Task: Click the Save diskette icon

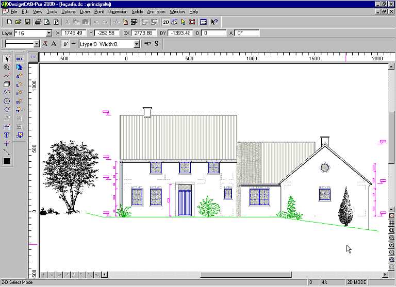Action: point(27,22)
